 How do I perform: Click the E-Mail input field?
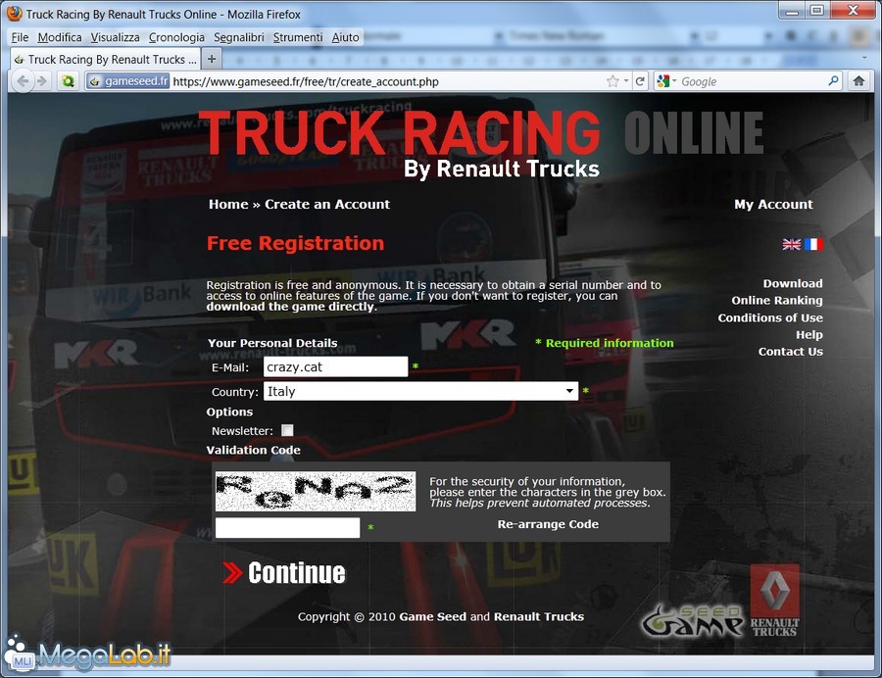[335, 366]
